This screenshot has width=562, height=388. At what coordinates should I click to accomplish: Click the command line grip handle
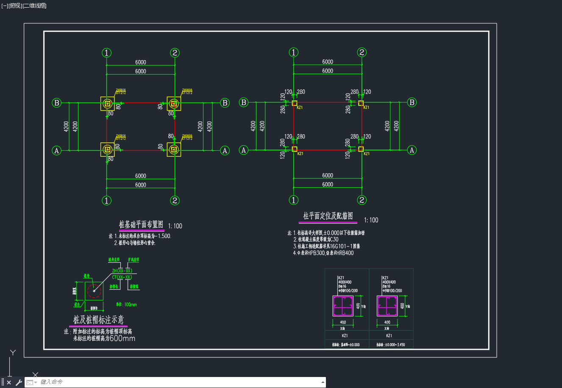3,382
